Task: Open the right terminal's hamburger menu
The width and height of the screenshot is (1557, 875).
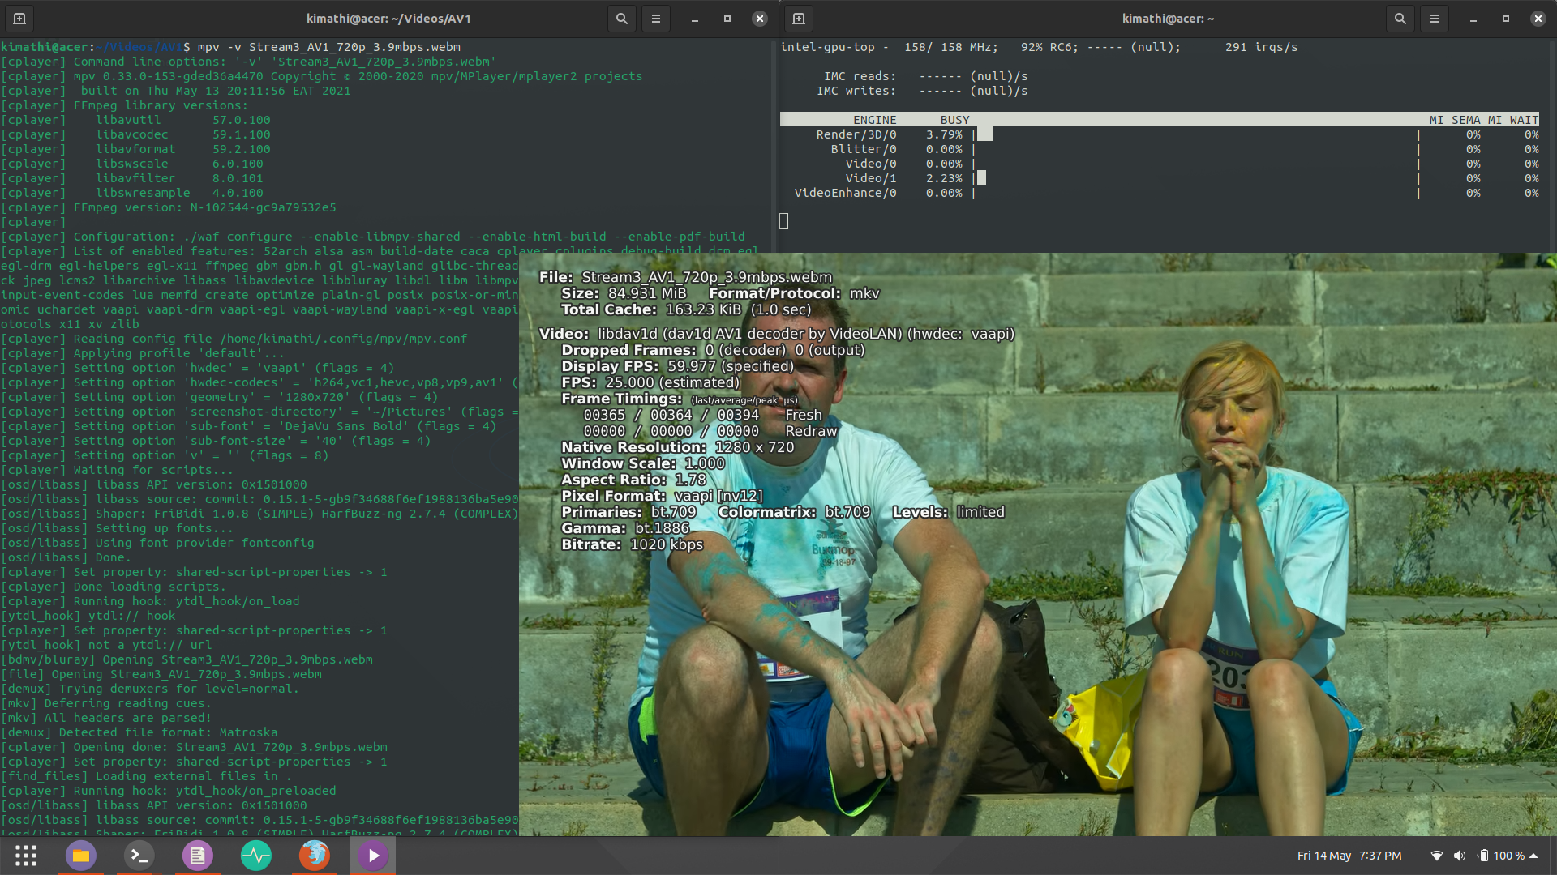Action: (x=1434, y=18)
